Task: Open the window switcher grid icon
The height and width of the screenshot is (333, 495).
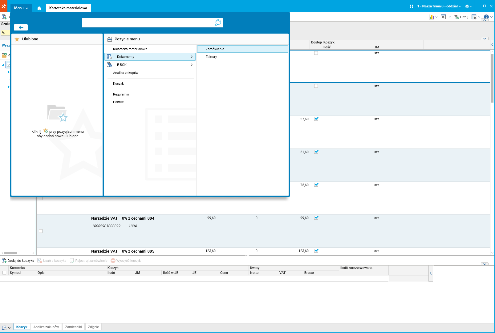Action: (x=412, y=6)
